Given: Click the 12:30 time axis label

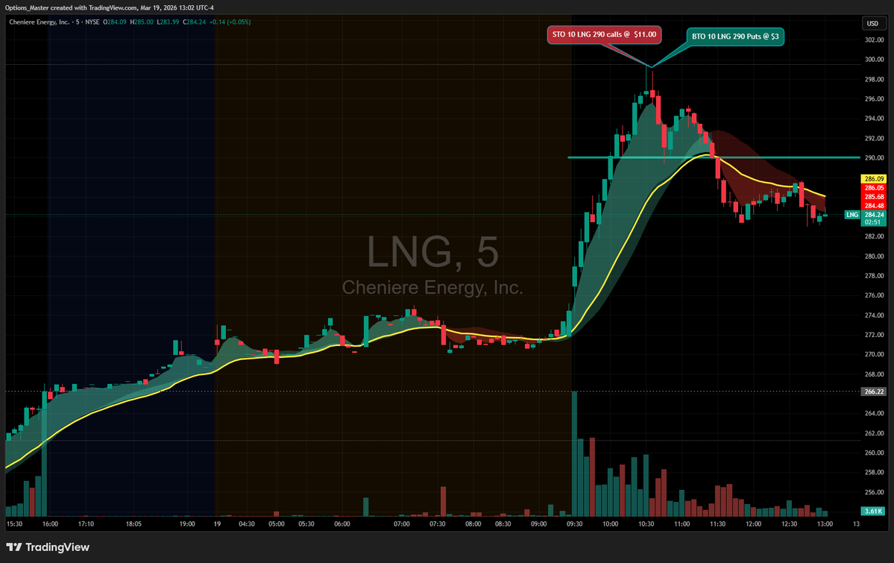Looking at the screenshot, I should pos(789,523).
